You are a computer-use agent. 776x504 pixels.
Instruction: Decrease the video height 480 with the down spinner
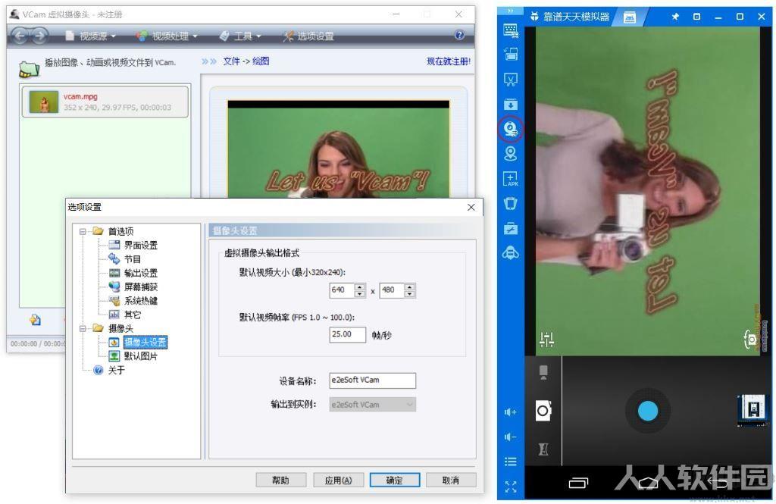point(409,294)
